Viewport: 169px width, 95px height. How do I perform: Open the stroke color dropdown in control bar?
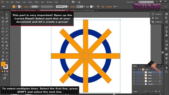pyautogui.click(x=21, y=7)
